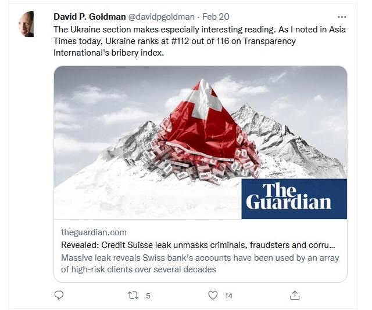Screen dimensions: 372x310
Task: Click the reply speech bubble icon
Action: pos(59,296)
